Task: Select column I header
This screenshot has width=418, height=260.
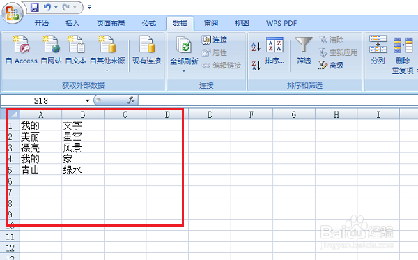Action: click(378, 115)
